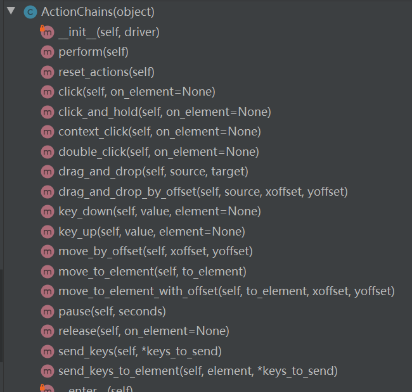
Task: Click the ActionChains class icon
Action: click(30, 12)
